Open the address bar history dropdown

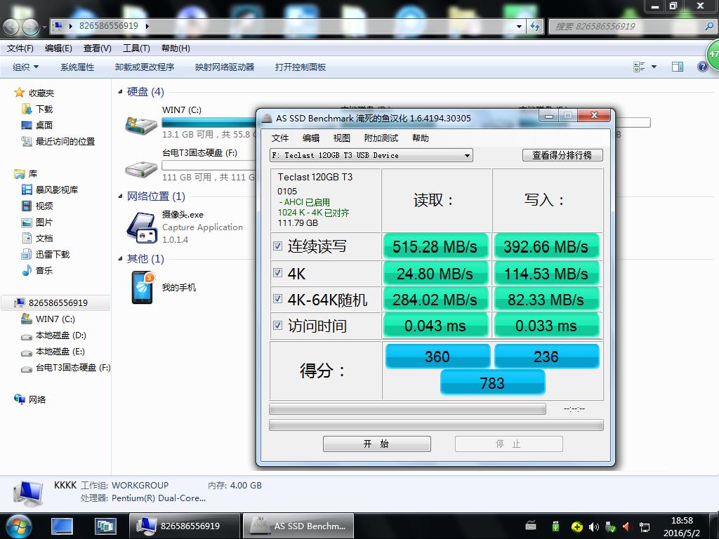519,26
